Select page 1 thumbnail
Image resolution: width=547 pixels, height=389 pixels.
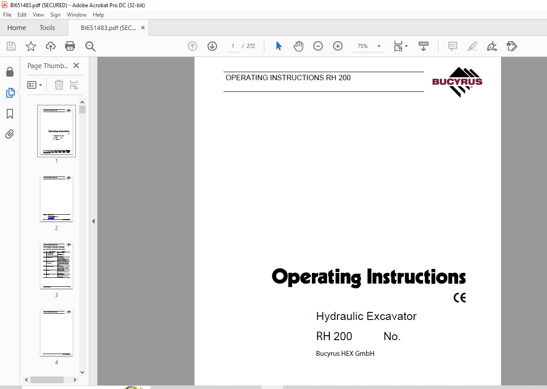coord(57,131)
